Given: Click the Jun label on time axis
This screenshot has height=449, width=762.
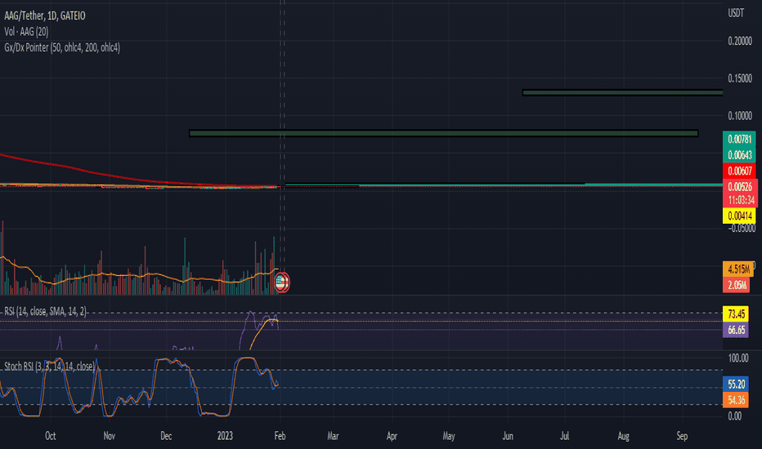Looking at the screenshot, I should click(508, 436).
